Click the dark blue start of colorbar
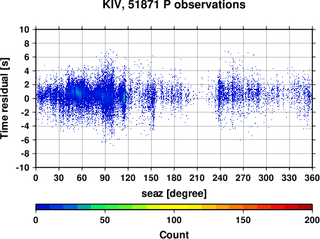Image resolution: width=320 pixels, height=239 pixels. click(x=43, y=206)
